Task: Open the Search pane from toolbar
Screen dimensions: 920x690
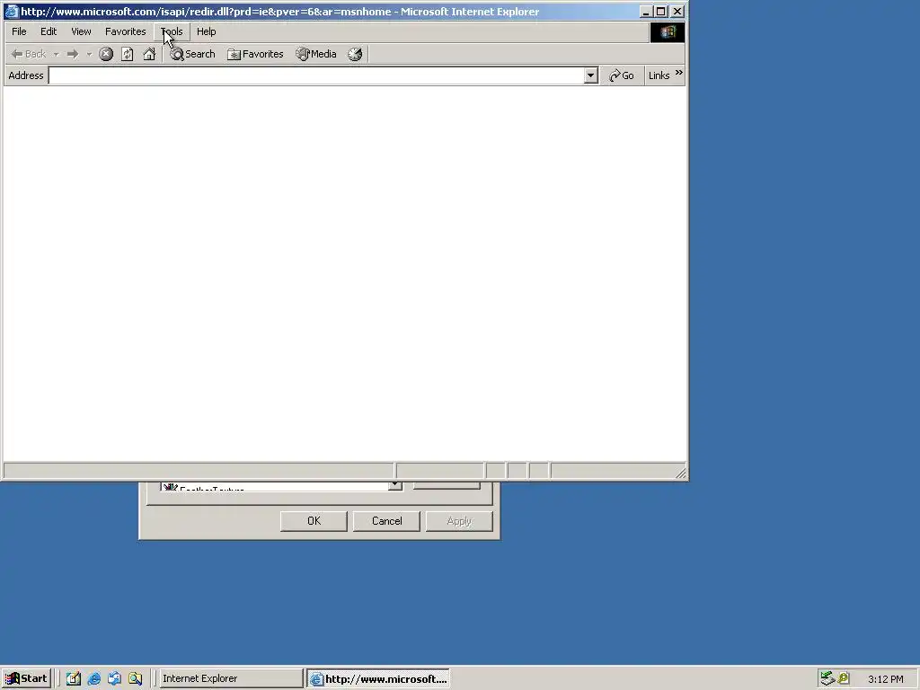Action: [192, 54]
